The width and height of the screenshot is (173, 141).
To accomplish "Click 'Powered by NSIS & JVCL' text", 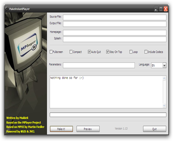I will (x=20, y=131).
